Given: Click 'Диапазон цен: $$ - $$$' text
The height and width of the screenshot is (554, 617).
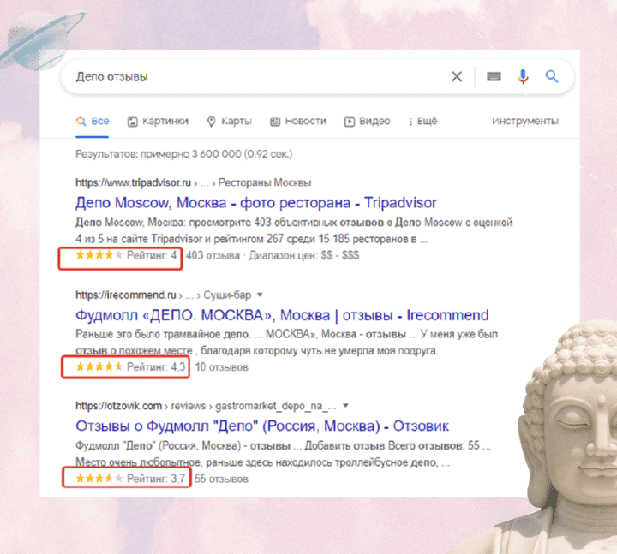Looking at the screenshot, I should click(303, 255).
